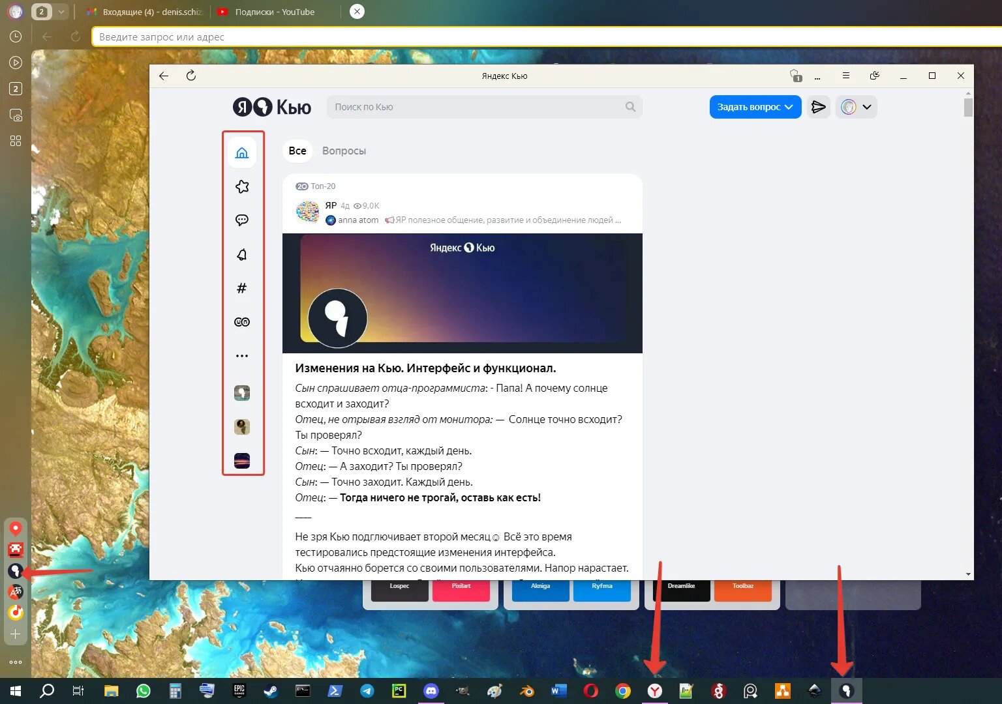Select the Вопросы tab
The width and height of the screenshot is (1002, 704).
(x=344, y=151)
